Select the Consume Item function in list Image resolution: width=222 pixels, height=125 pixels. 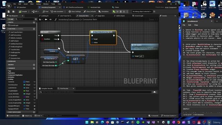pyautogui.click(x=15, y=58)
